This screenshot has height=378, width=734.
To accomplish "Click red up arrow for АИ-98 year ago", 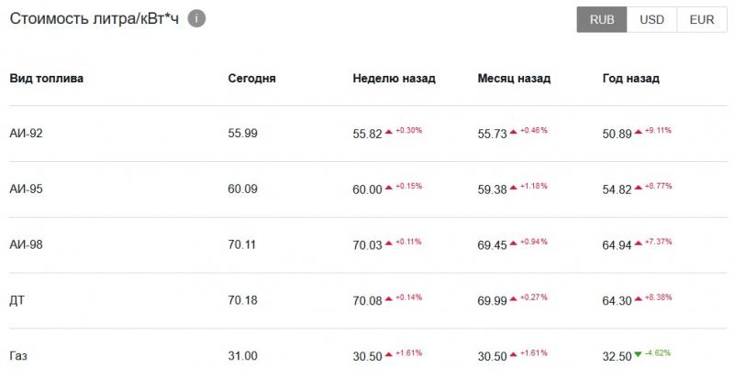I will pos(639,243).
